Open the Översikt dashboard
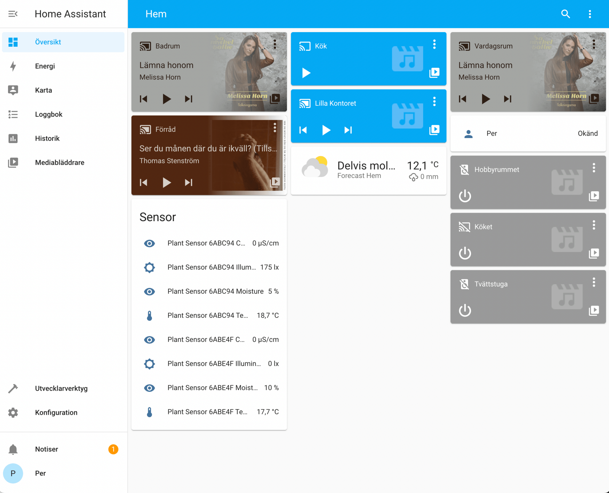This screenshot has width=609, height=493. pos(63,42)
